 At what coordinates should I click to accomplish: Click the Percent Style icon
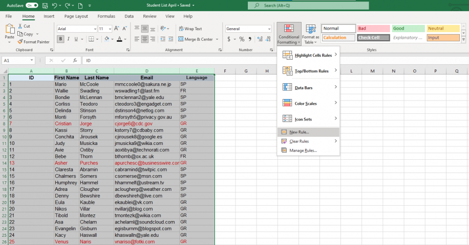(x=242, y=39)
